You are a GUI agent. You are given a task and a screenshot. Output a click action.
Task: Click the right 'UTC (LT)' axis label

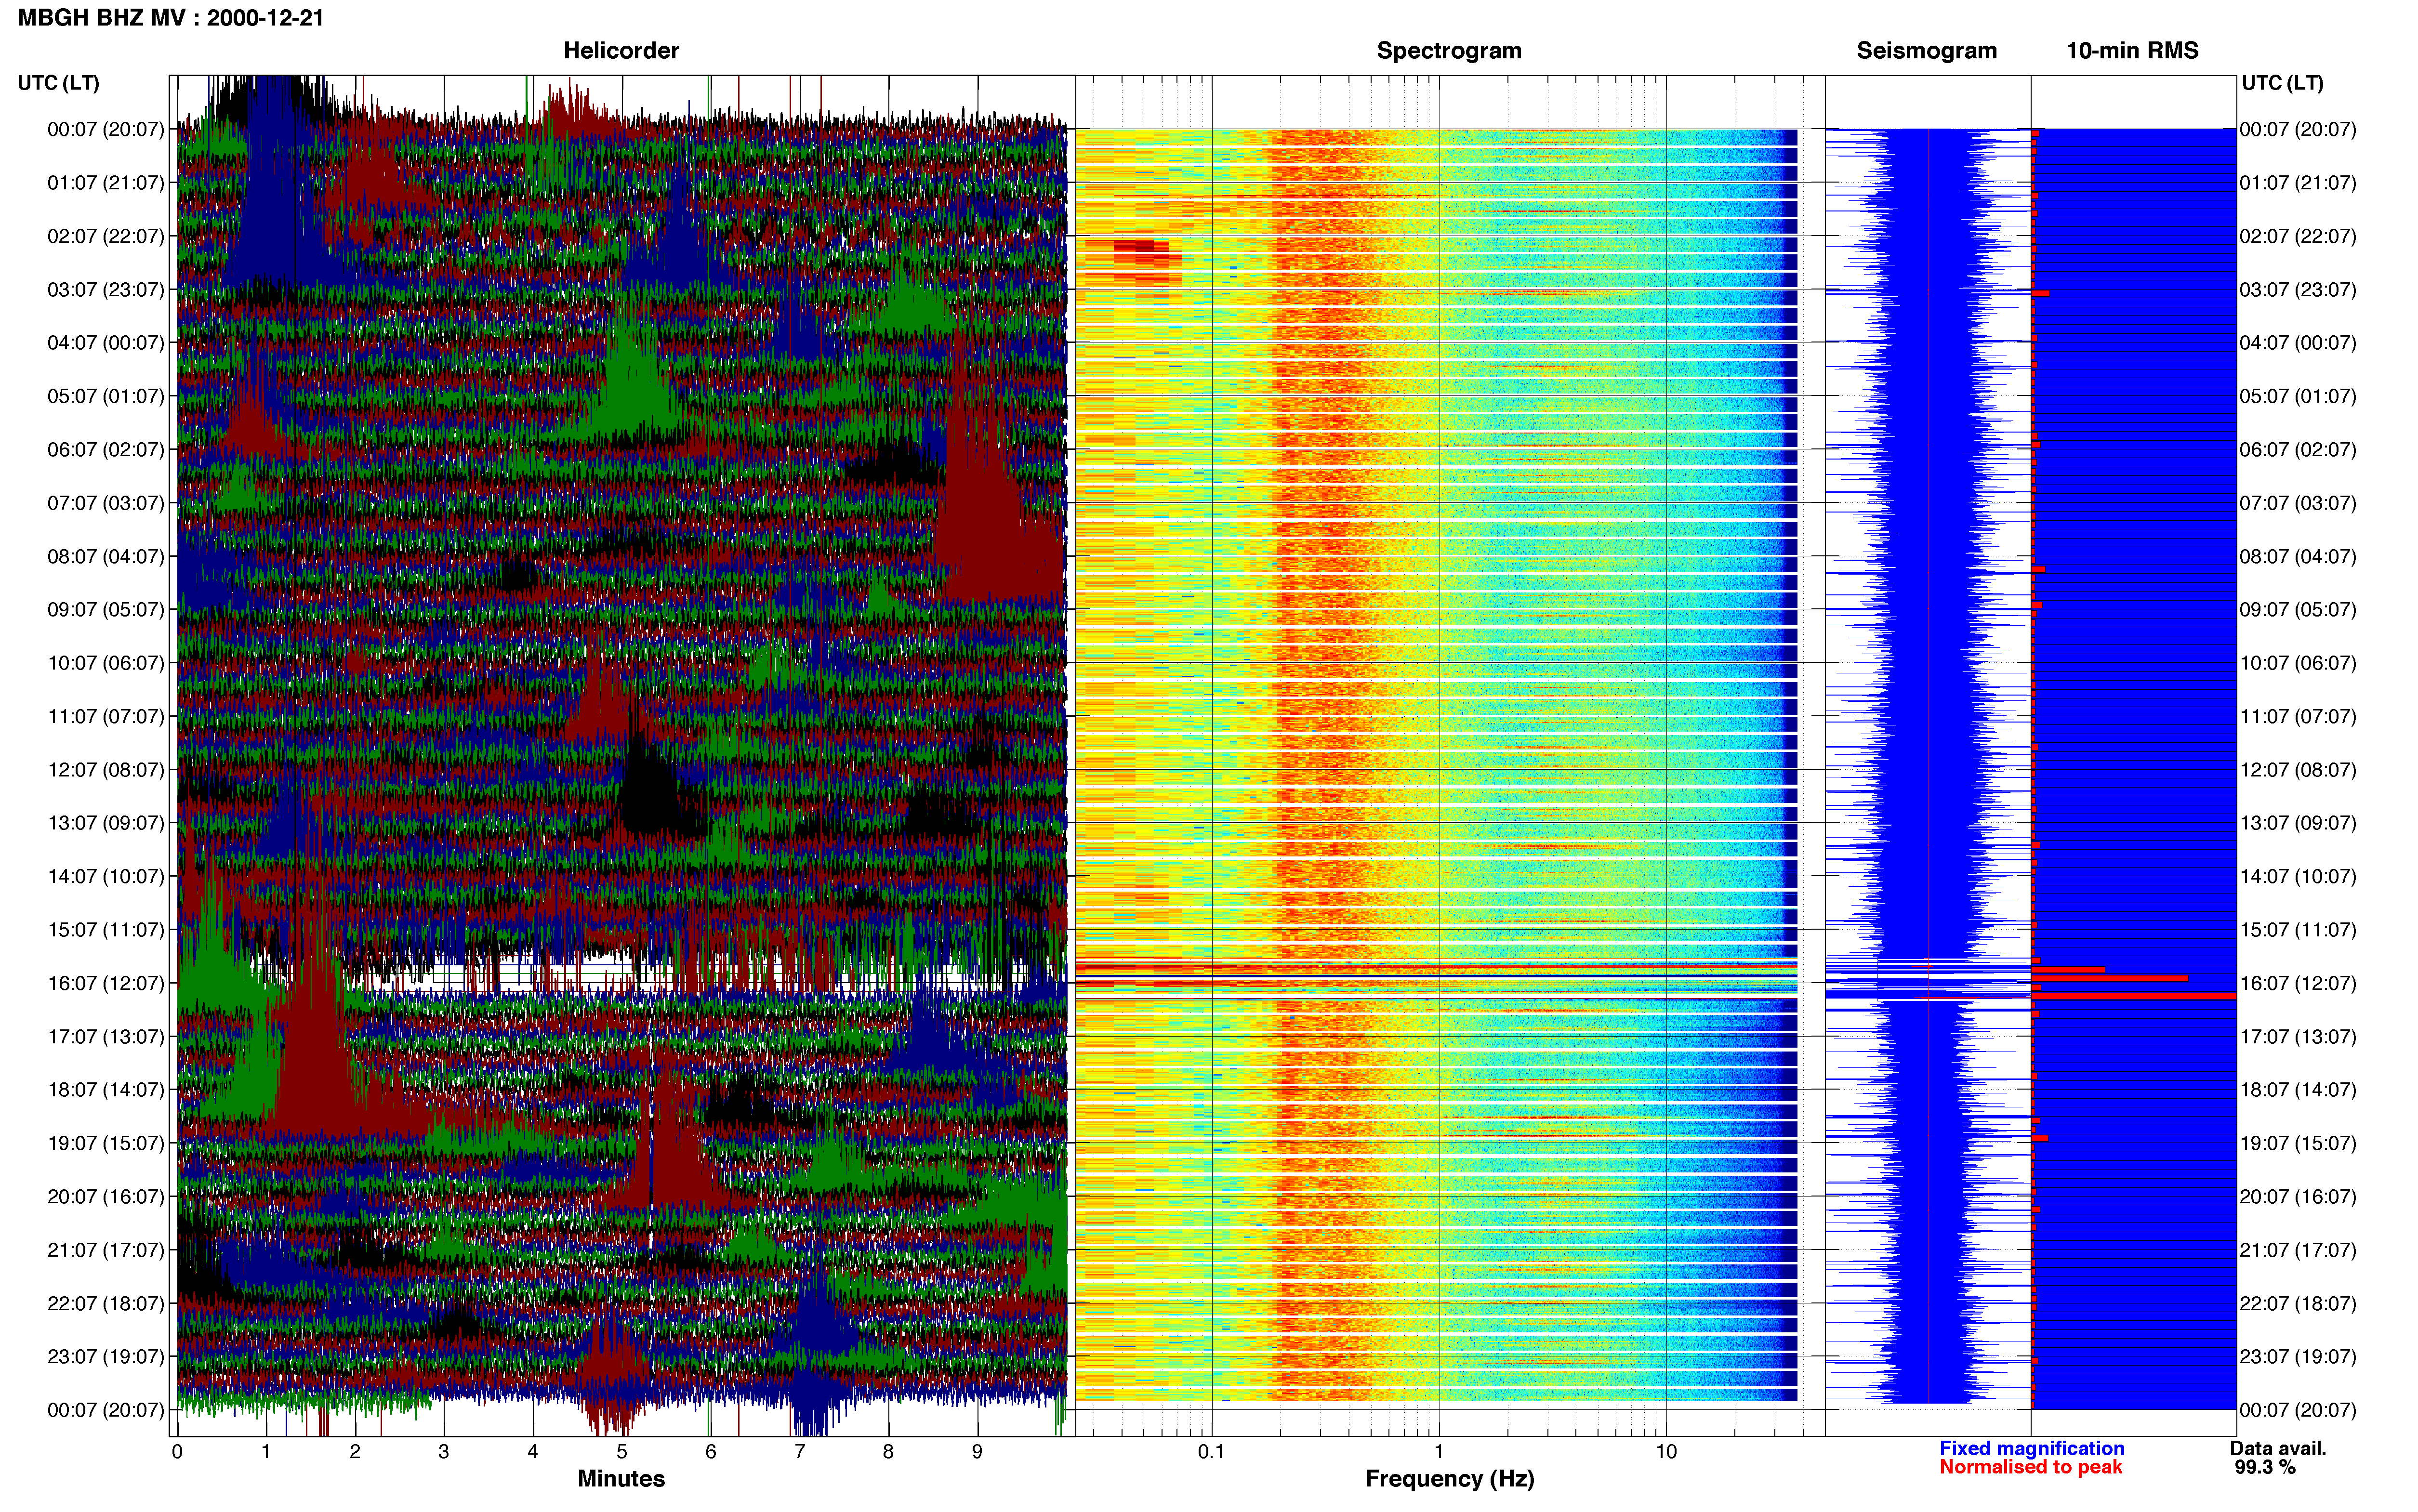click(x=2282, y=82)
